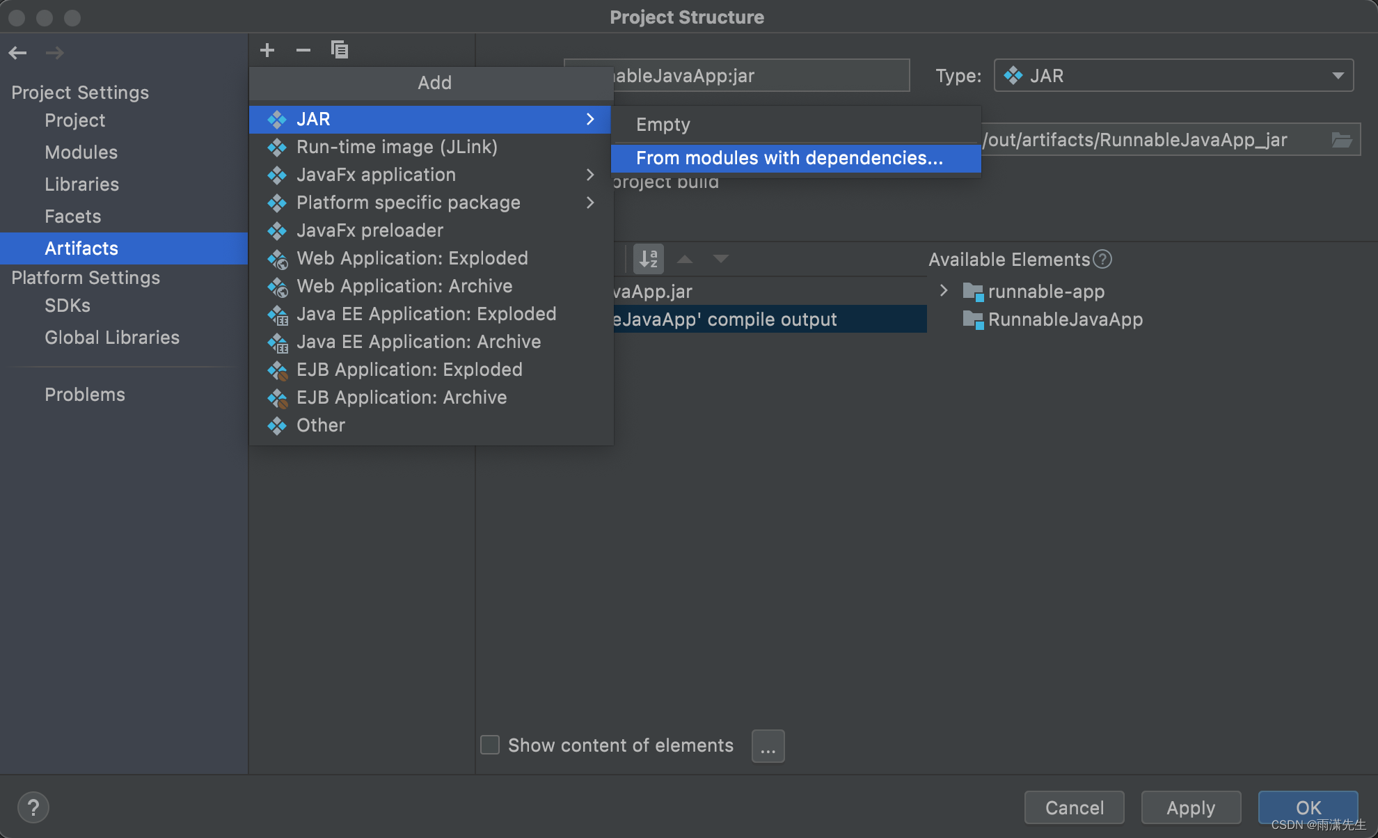Click the JAR icon in Type combo
1378x838 pixels.
tap(1013, 76)
